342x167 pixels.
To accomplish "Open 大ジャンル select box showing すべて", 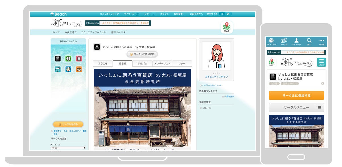I will click(68, 148).
